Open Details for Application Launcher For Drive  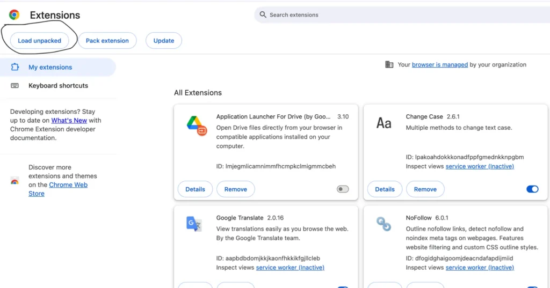[195, 189]
